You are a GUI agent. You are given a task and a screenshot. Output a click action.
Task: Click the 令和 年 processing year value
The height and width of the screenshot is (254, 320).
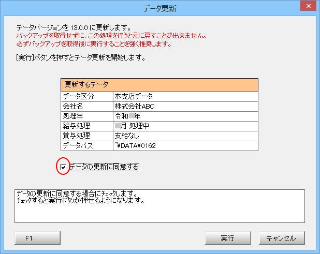pyautogui.click(x=185, y=116)
